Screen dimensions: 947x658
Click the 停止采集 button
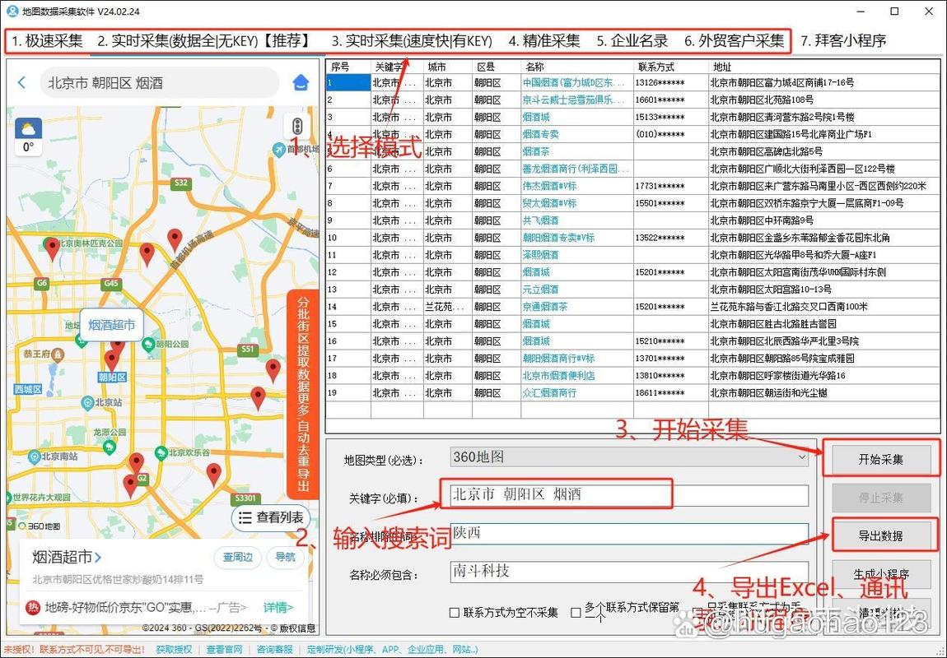tap(880, 498)
